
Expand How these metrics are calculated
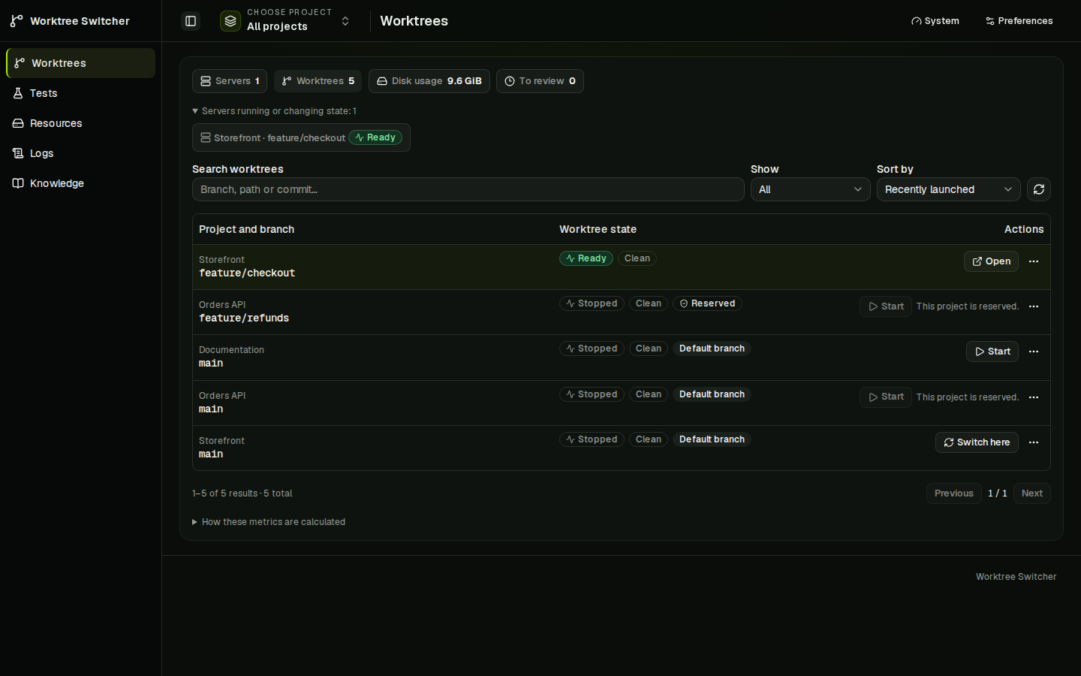[x=269, y=522]
